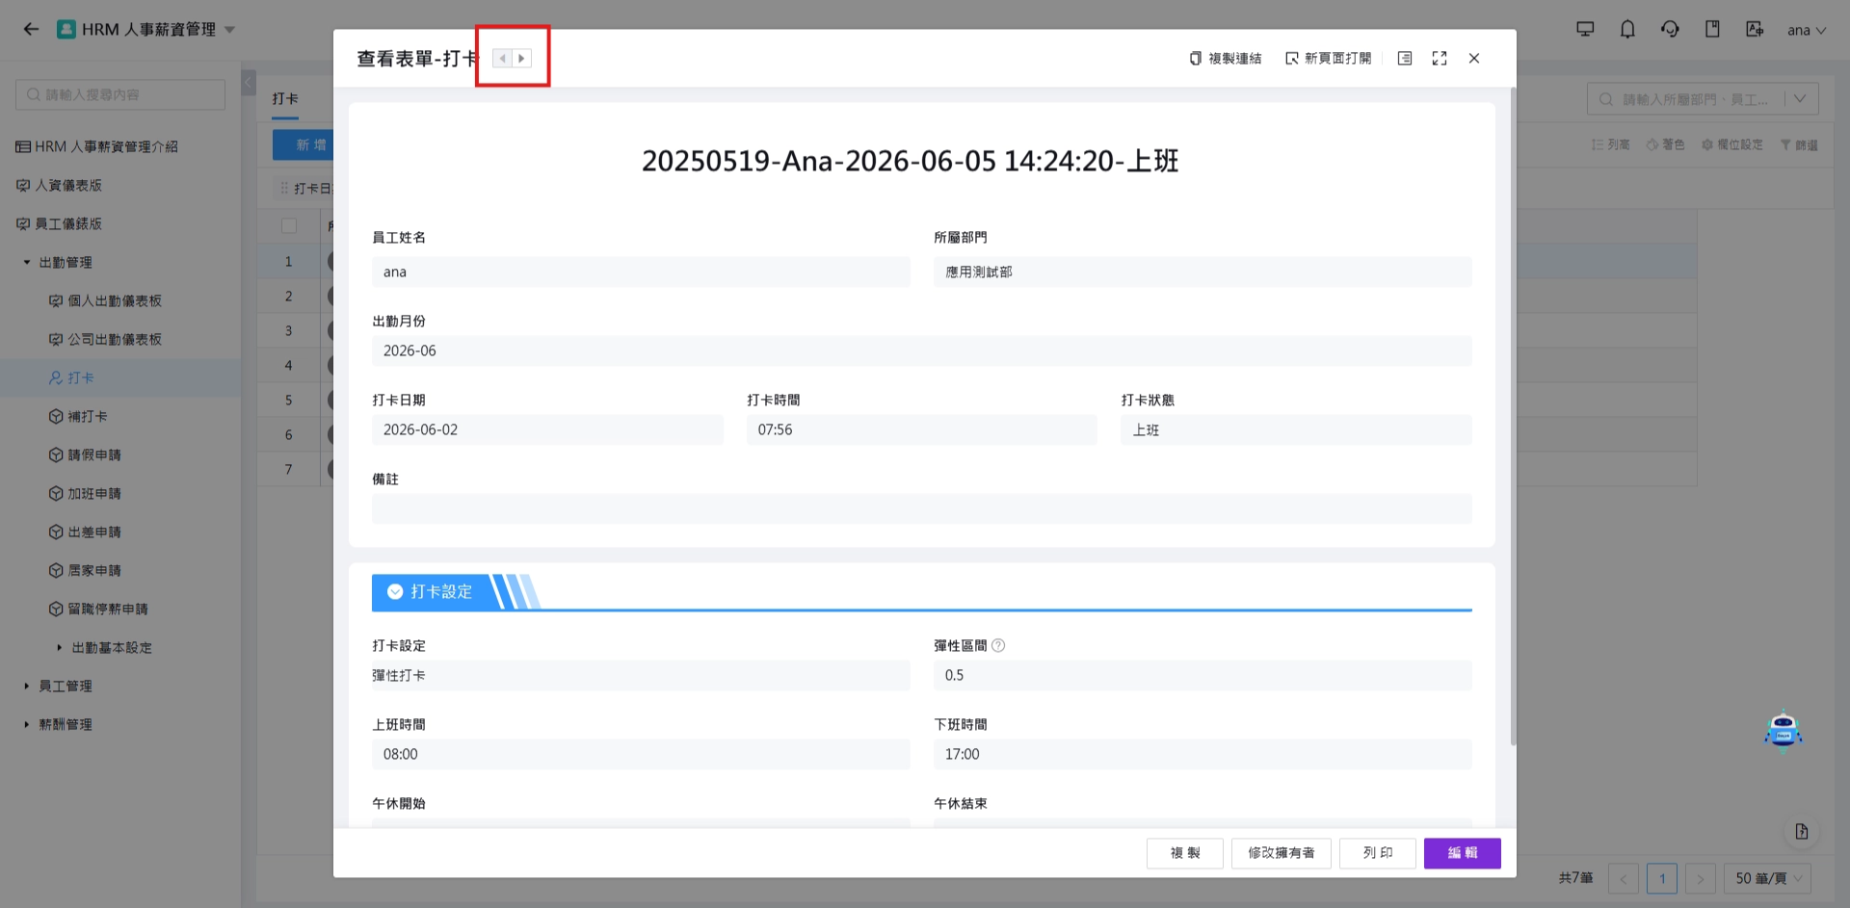Expand the dialog to fullscreen
The height and width of the screenshot is (908, 1850).
1440,59
